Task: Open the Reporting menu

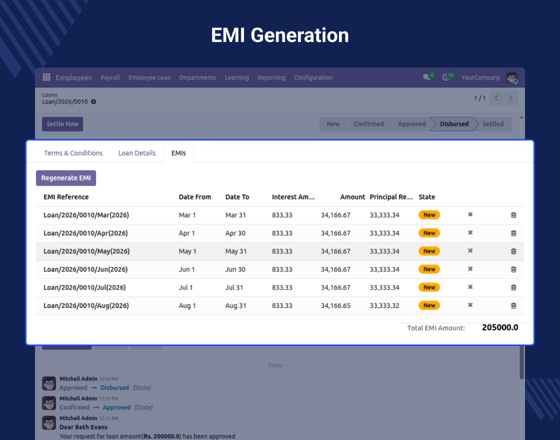Action: point(271,77)
